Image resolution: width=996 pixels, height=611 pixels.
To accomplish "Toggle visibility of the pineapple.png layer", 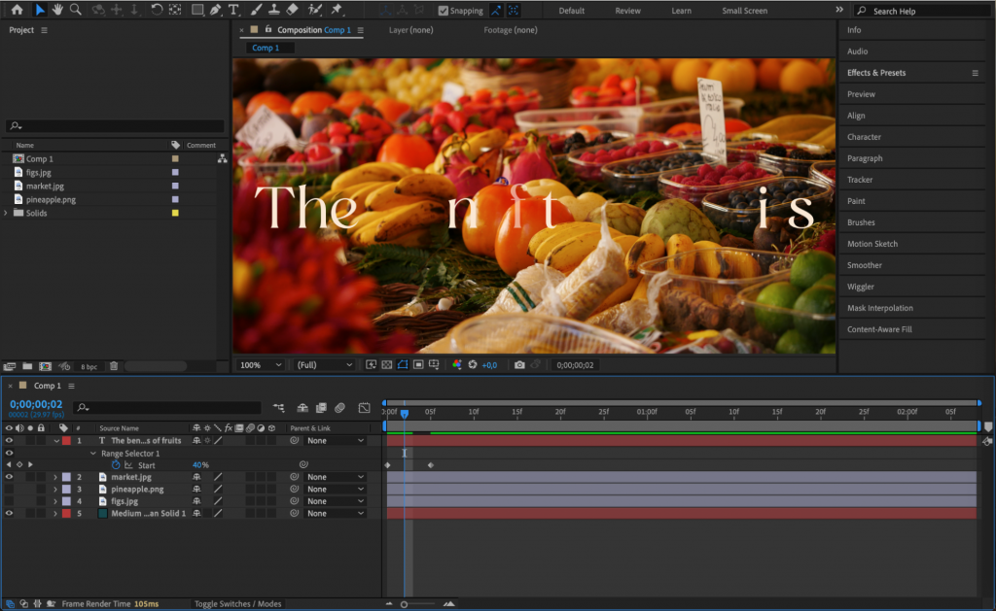I will coord(7,489).
